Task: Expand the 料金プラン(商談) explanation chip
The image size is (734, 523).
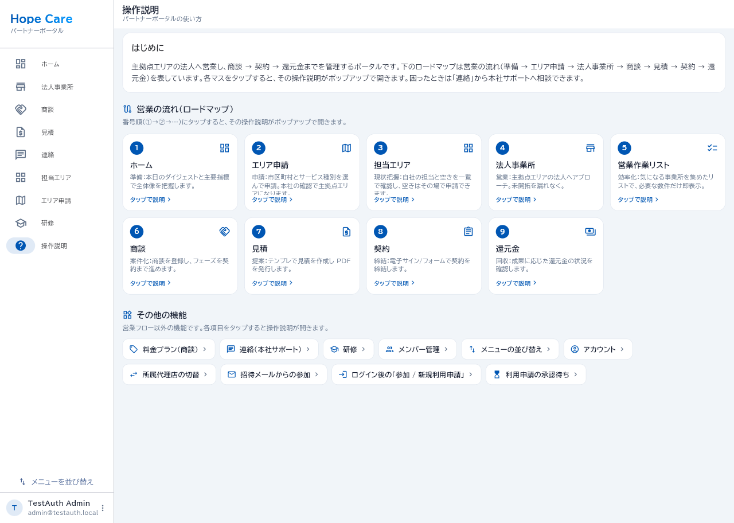Action: click(169, 349)
